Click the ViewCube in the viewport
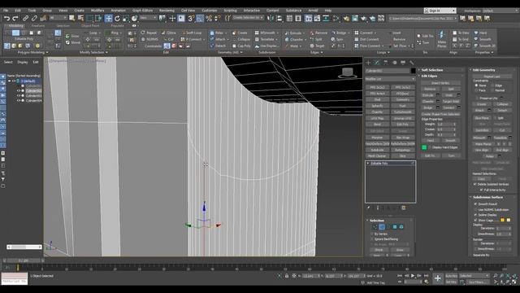This screenshot has width=520, height=293. coord(347,72)
